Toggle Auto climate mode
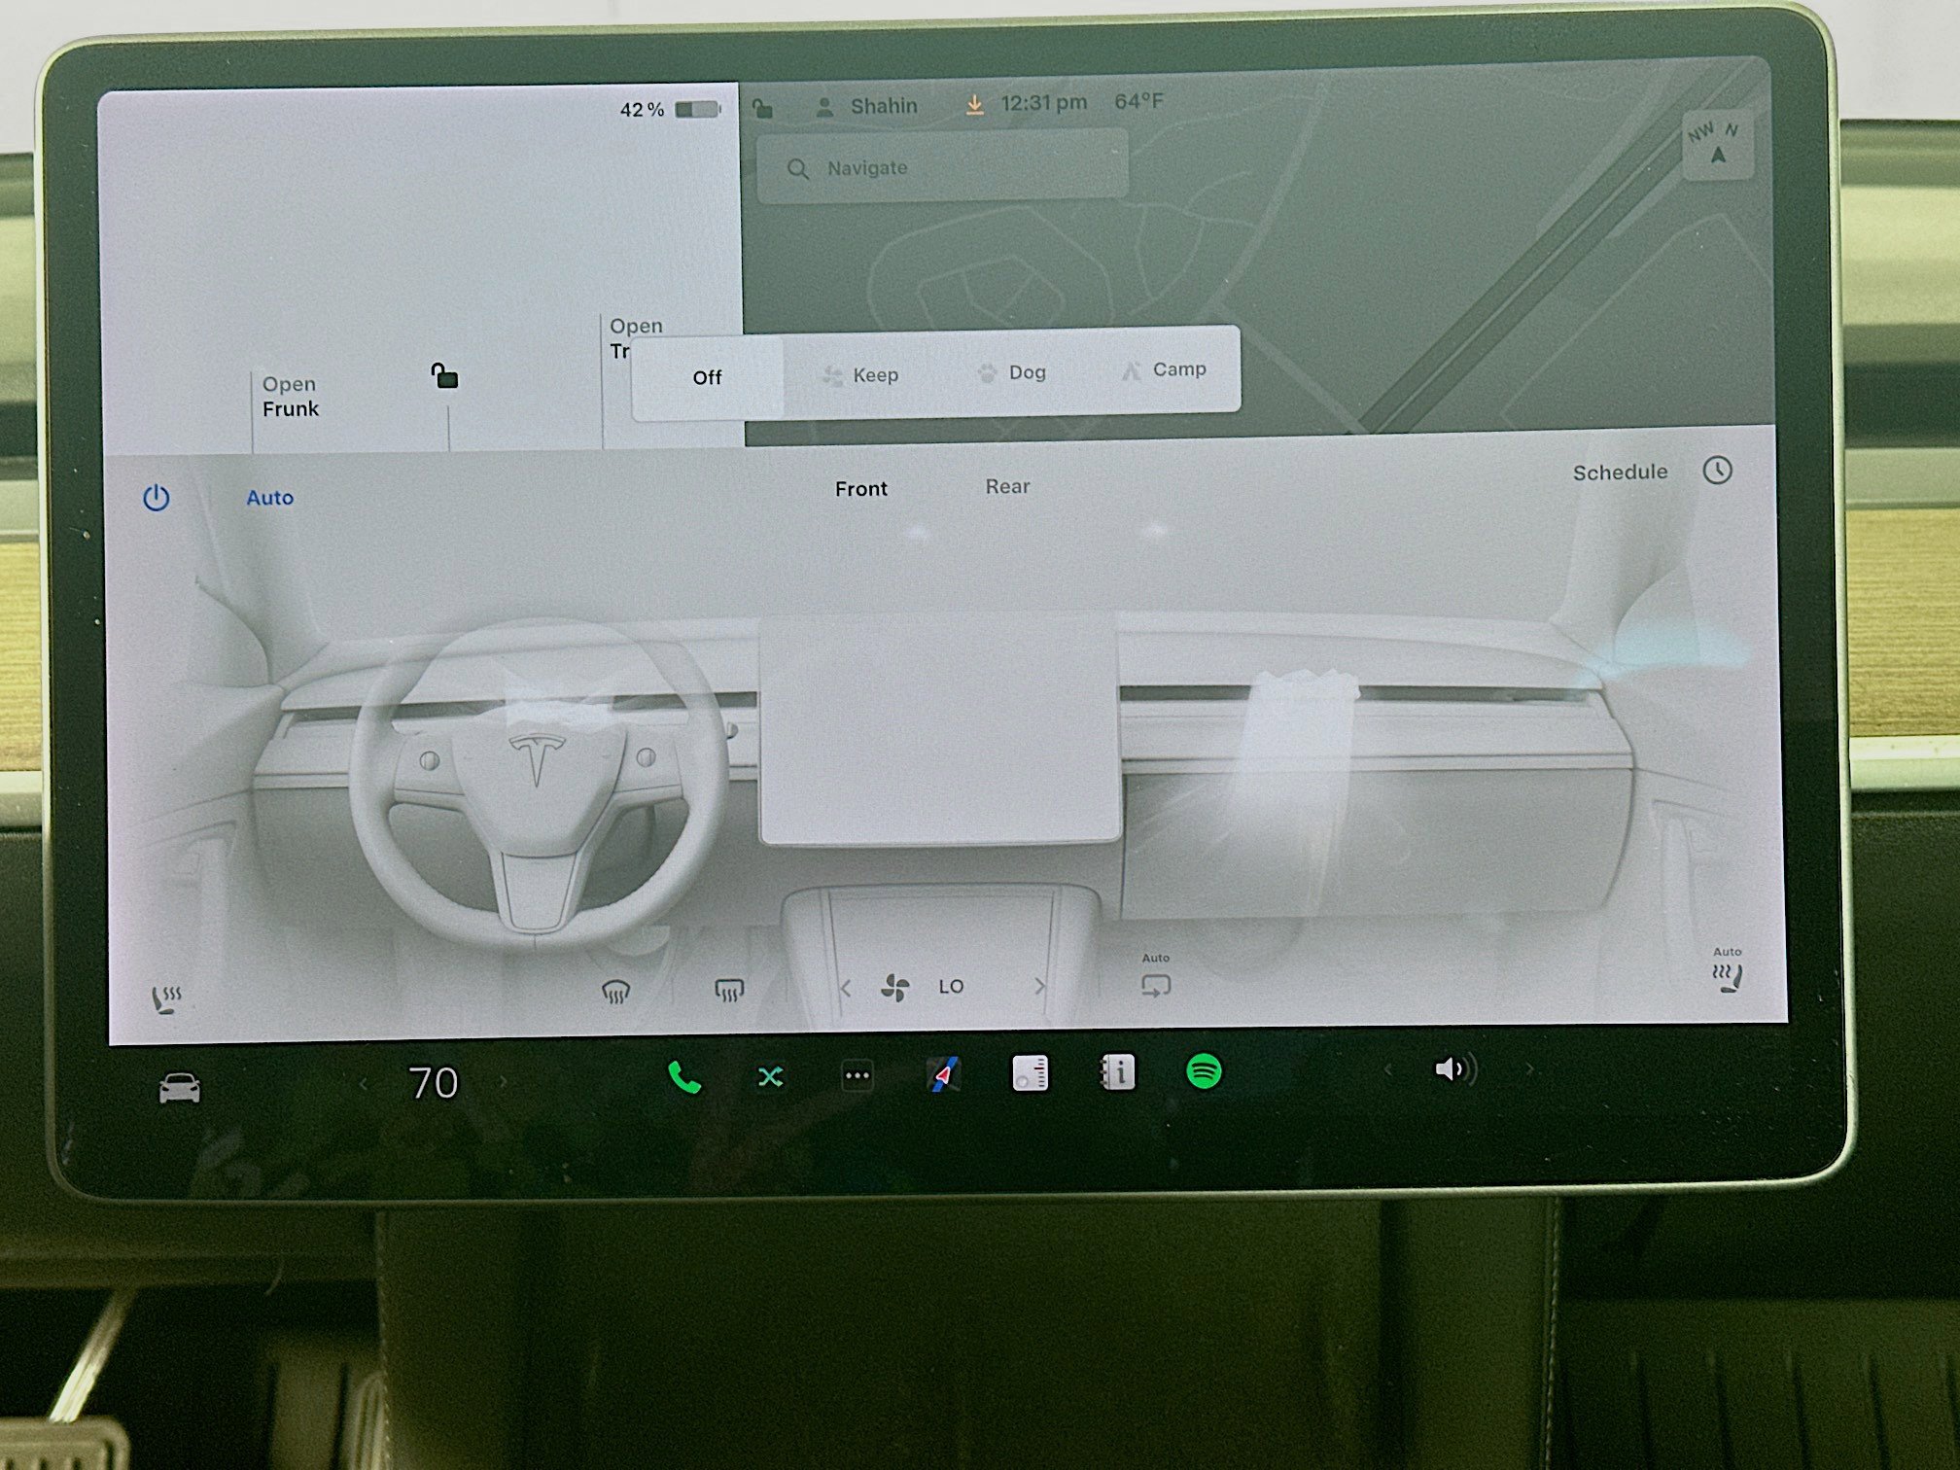Image resolution: width=1960 pixels, height=1470 pixels. pos(270,498)
